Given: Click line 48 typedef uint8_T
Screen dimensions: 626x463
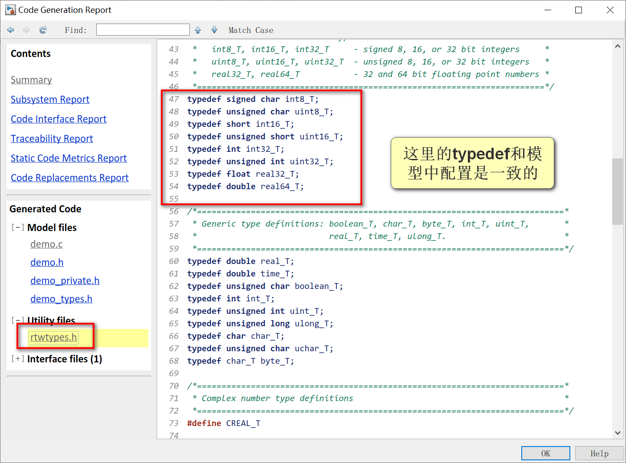Looking at the screenshot, I should tap(260, 112).
